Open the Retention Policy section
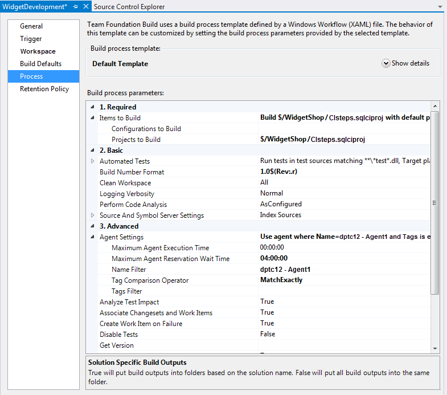The width and height of the screenshot is (447, 395). [x=44, y=89]
